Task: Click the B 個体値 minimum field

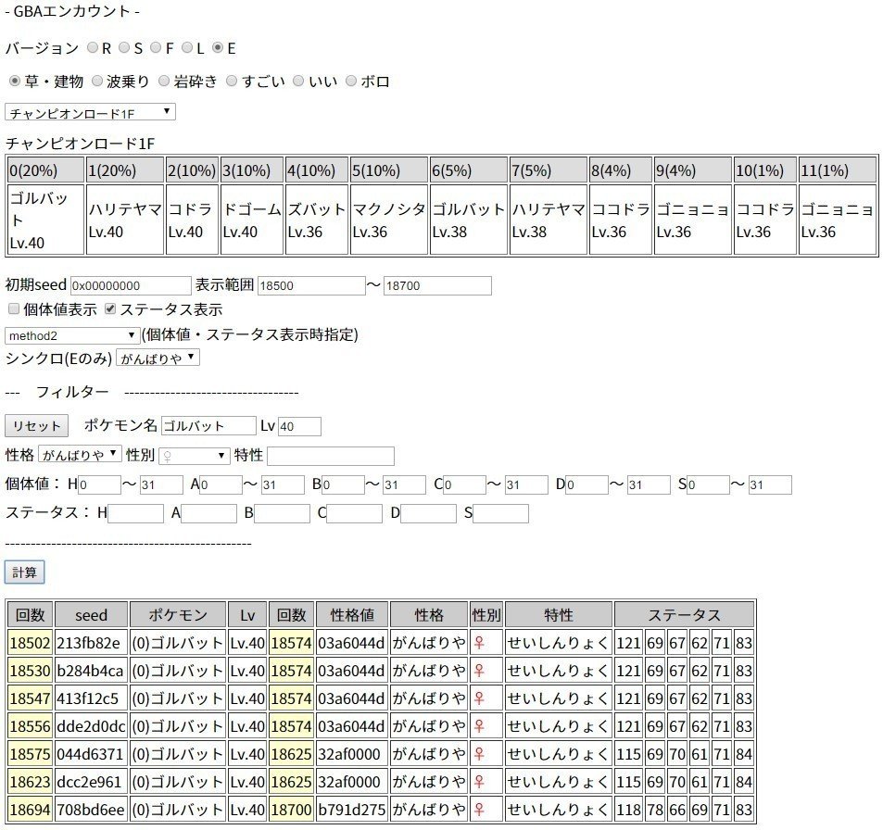Action: [343, 484]
